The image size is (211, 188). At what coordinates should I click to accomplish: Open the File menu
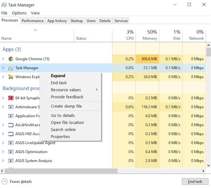(4, 13)
